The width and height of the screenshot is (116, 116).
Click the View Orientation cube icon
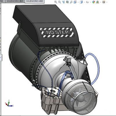pos(75,2)
